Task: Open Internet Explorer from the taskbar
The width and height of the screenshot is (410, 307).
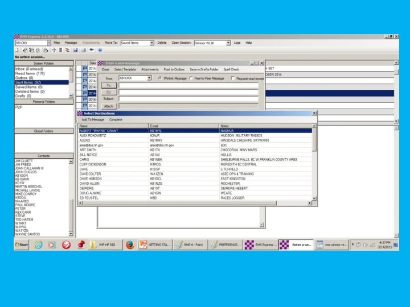Action: (x=39, y=245)
